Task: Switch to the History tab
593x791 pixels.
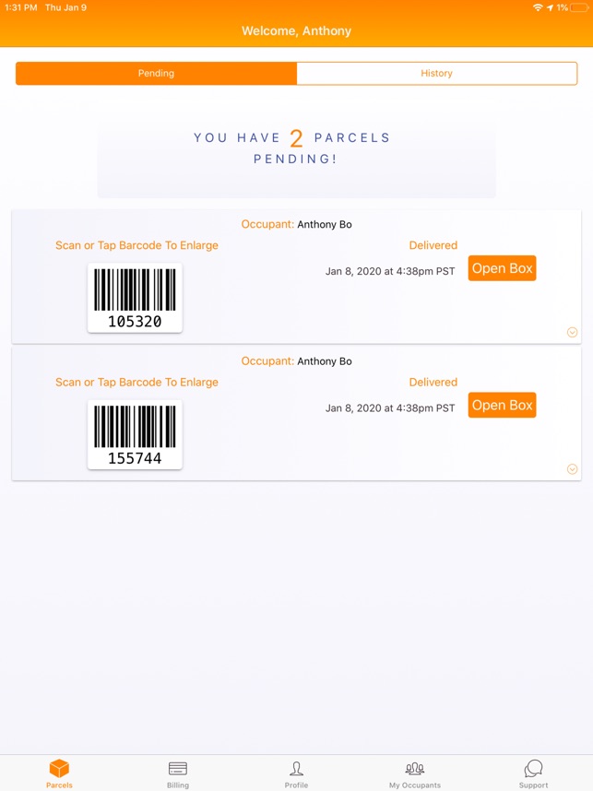Action: (437, 73)
